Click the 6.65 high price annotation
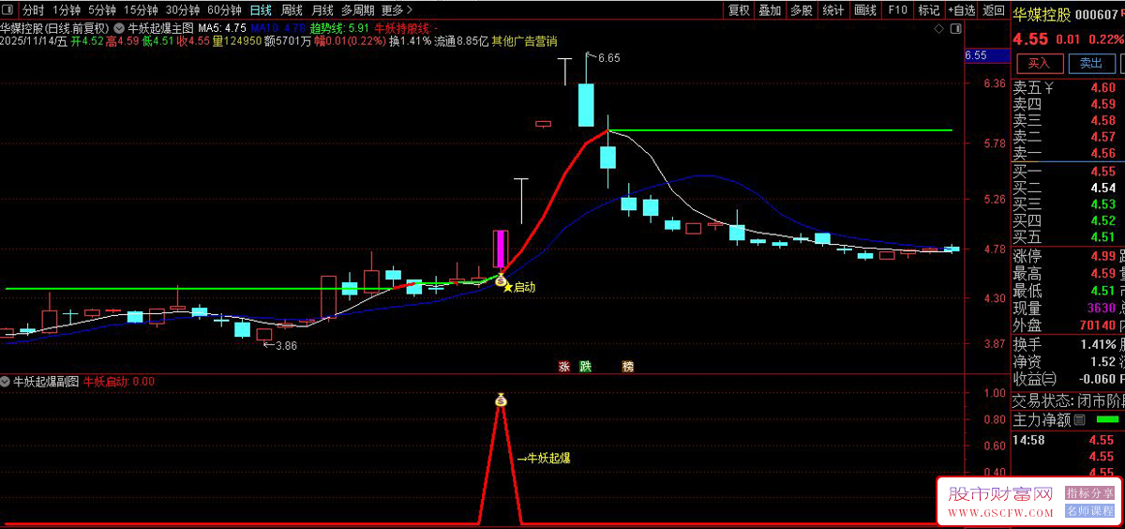 click(x=608, y=58)
